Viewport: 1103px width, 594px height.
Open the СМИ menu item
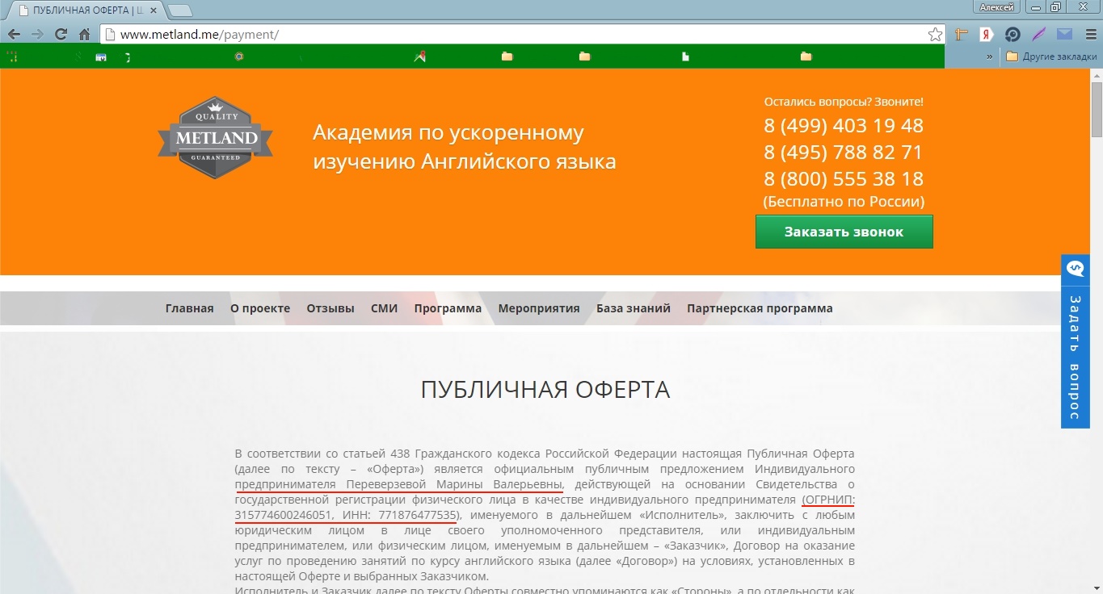[385, 308]
